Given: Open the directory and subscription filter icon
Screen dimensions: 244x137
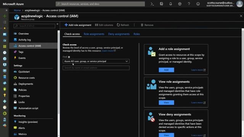Looking at the screenshot, I should [161, 4].
